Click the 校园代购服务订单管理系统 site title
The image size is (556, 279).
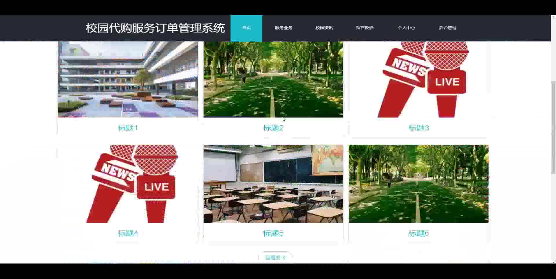(x=155, y=28)
